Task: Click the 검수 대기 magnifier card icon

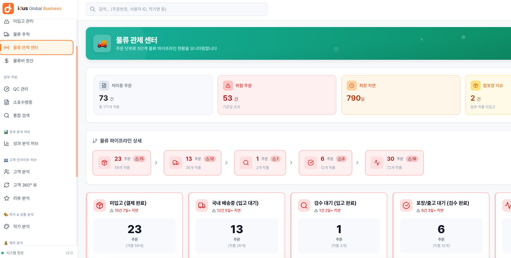Action: (x=304, y=205)
